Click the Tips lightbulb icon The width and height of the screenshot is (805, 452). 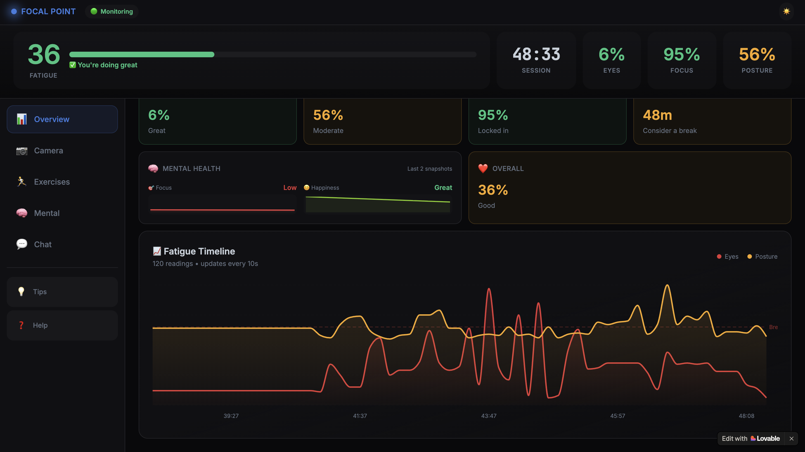tap(21, 291)
